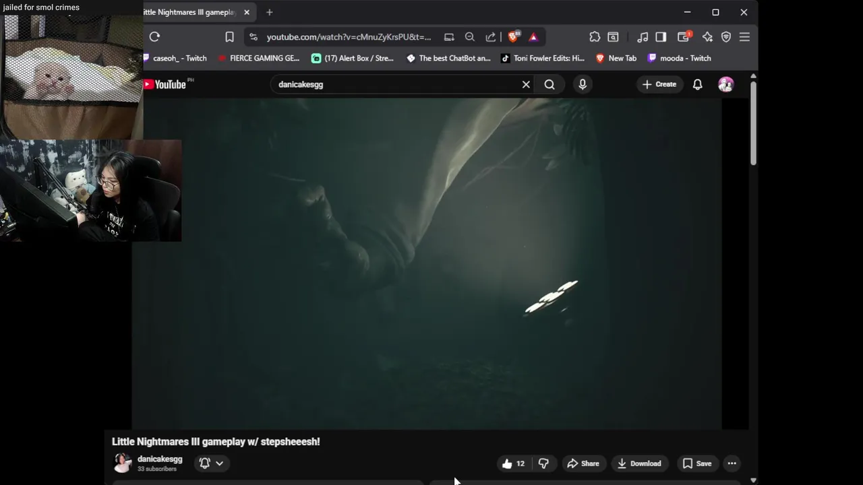Open the Extensions puzzle-piece menu

(595, 37)
